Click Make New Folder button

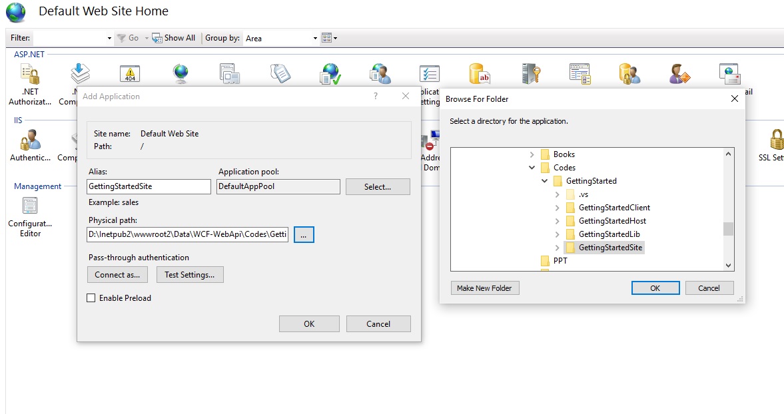coord(485,288)
